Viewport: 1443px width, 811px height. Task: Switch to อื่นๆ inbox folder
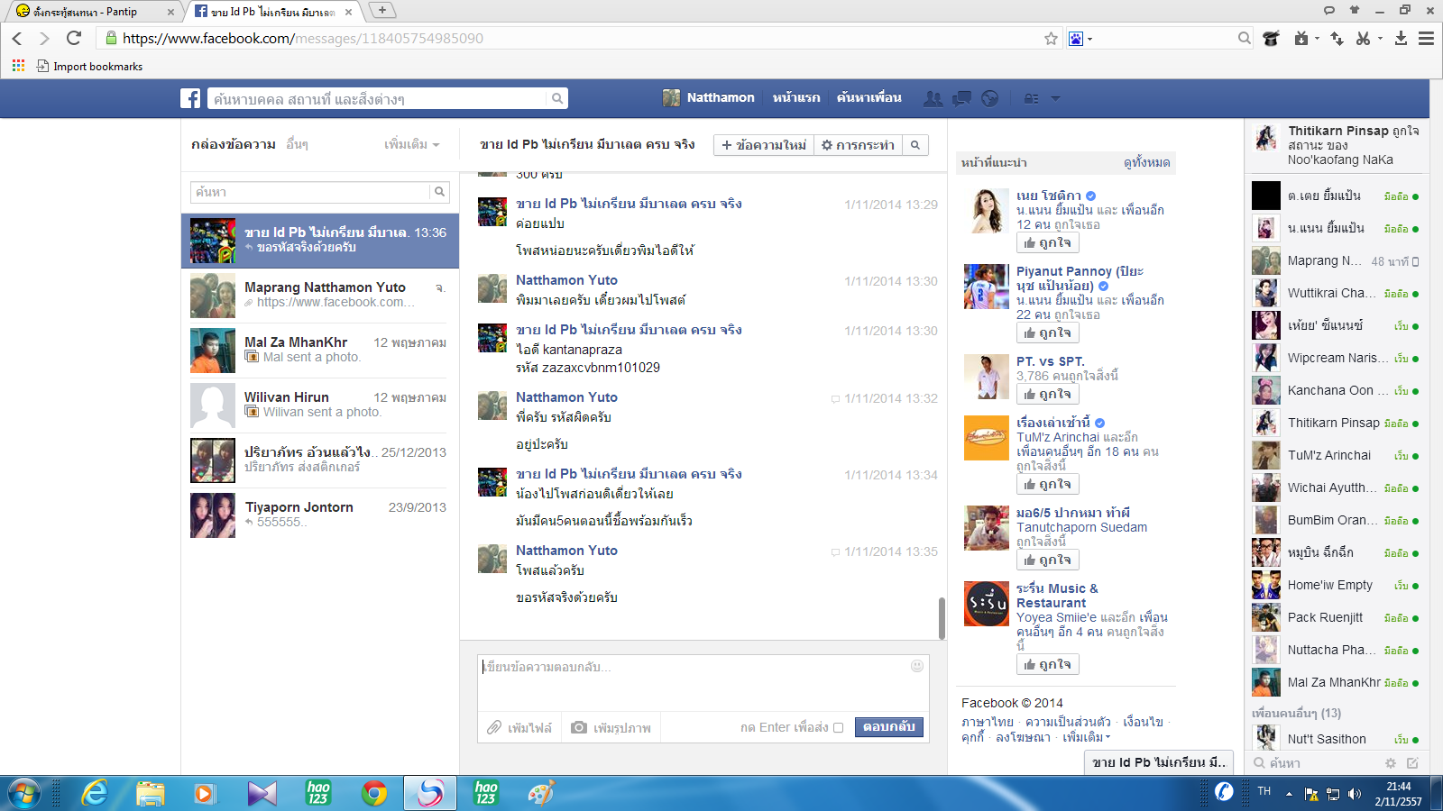point(297,144)
